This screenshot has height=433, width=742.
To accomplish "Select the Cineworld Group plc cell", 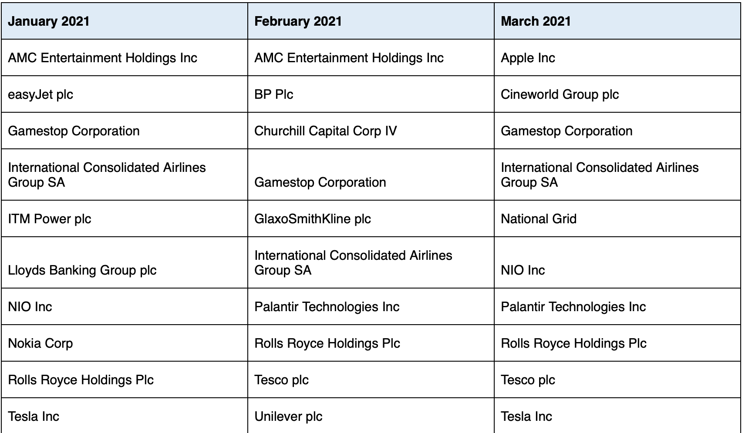I will click(x=617, y=94).
